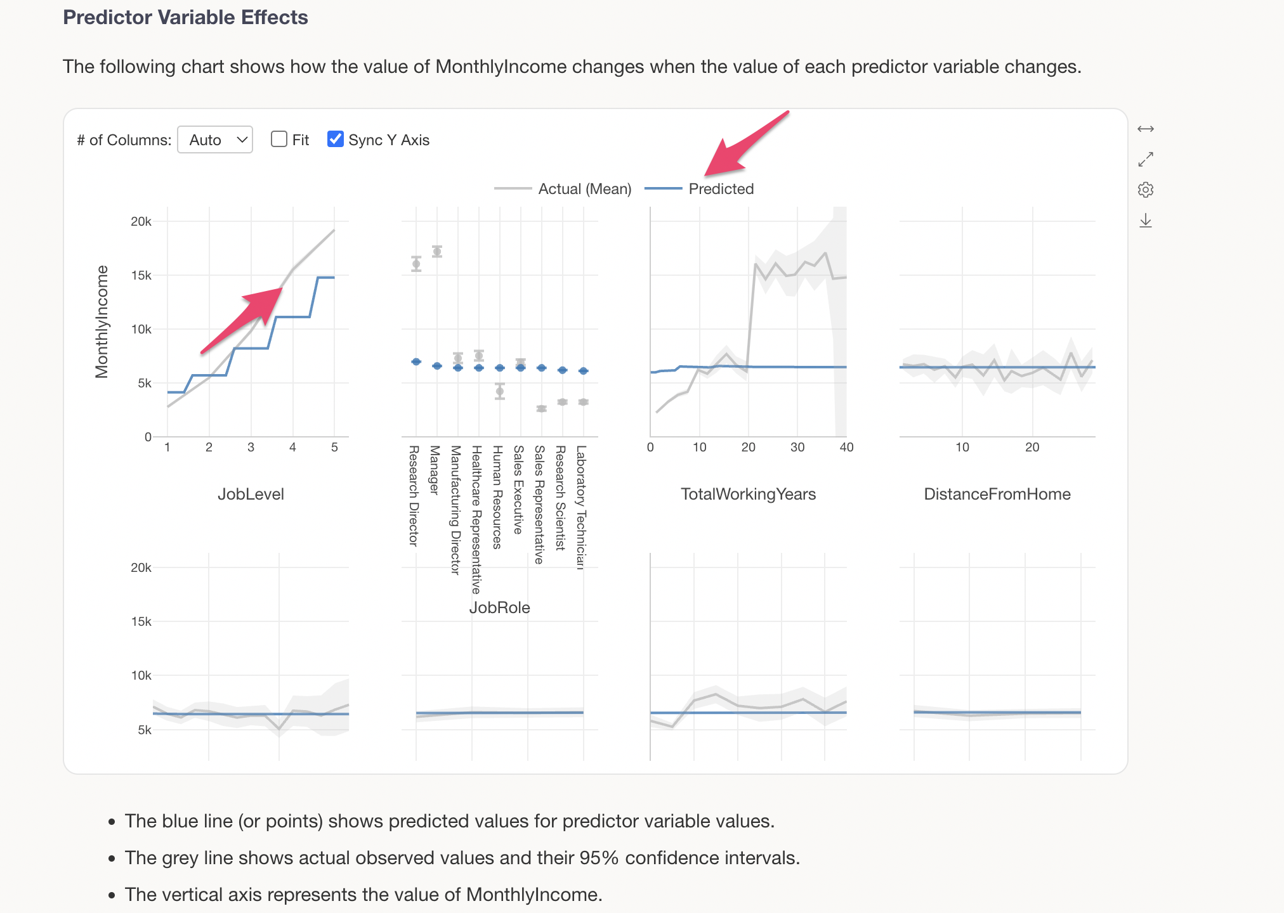Click the TotalWorkingYears chart label
Image resolution: width=1284 pixels, height=913 pixels.
pos(748,494)
